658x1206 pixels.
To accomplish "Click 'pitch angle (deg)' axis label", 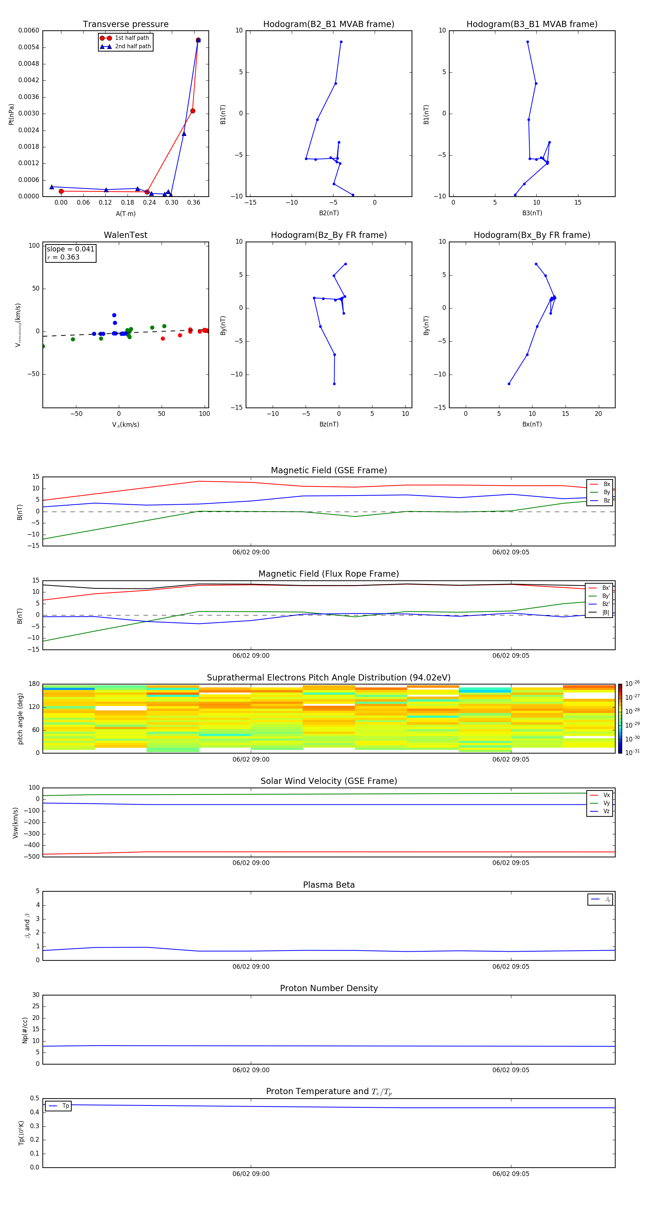I will tap(20, 718).
